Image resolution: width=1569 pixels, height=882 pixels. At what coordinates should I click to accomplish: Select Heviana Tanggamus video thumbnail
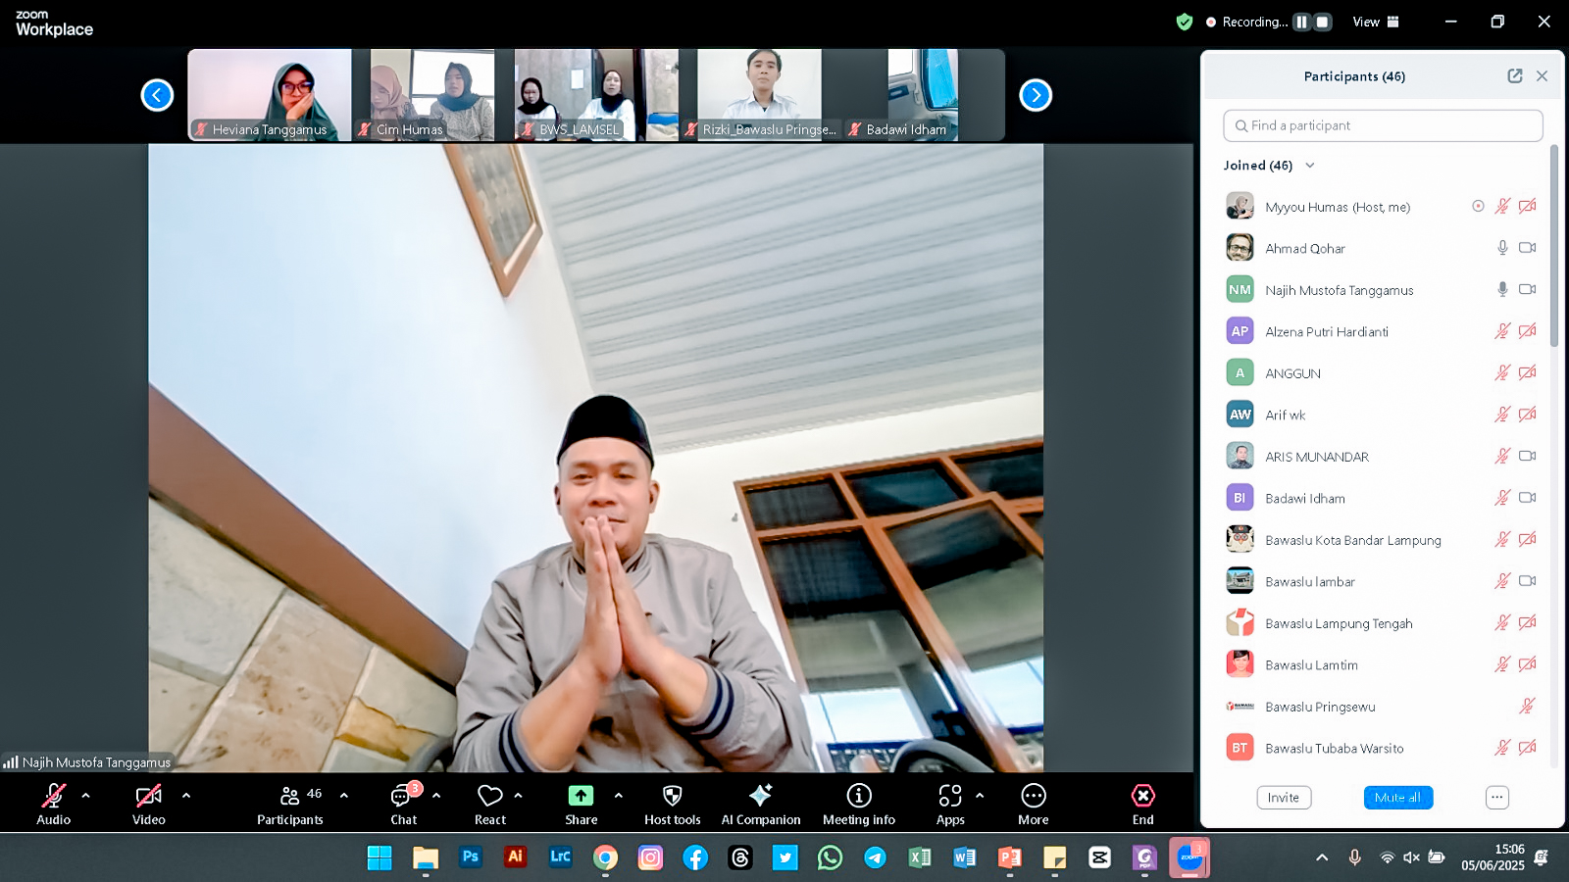pyautogui.click(x=270, y=95)
